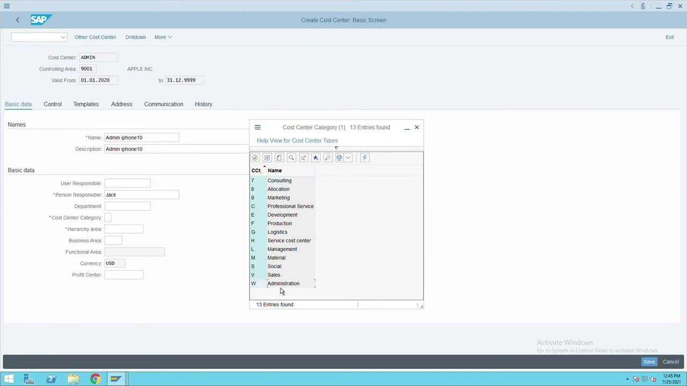Image resolution: width=687 pixels, height=386 pixels.
Task: Open the History tab
Action: [x=203, y=104]
